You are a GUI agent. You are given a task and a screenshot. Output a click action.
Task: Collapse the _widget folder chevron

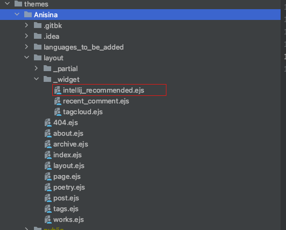36,79
